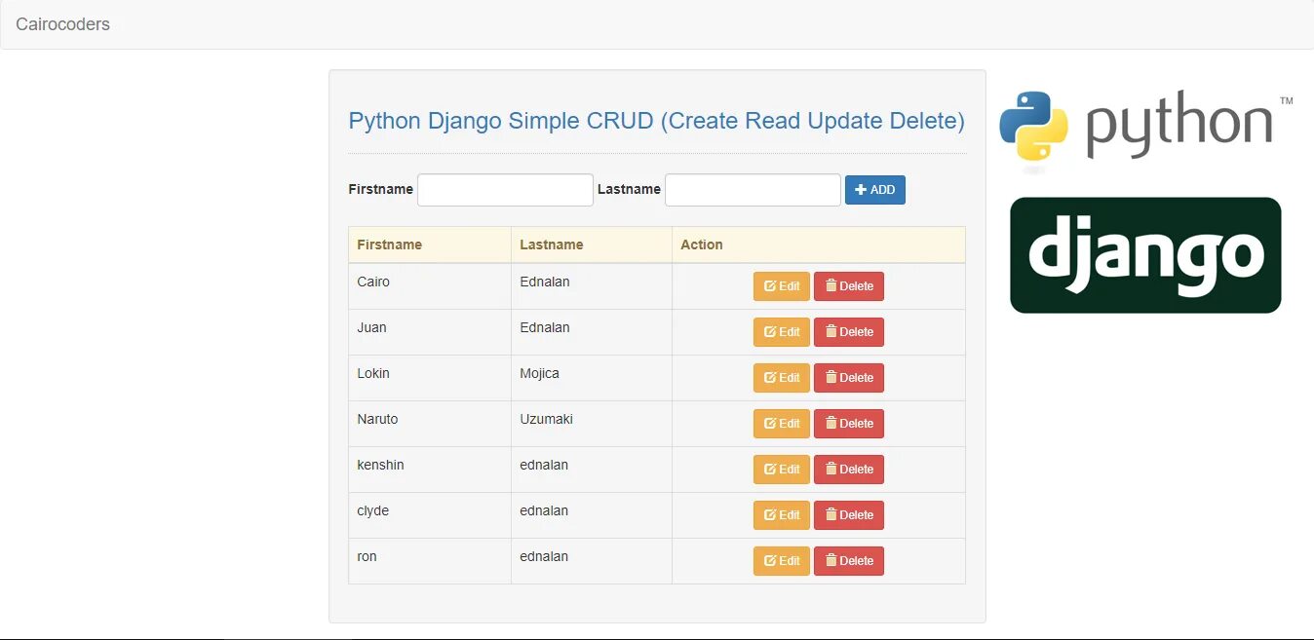This screenshot has width=1314, height=640.
Task: Delete the ron row
Action: point(848,561)
